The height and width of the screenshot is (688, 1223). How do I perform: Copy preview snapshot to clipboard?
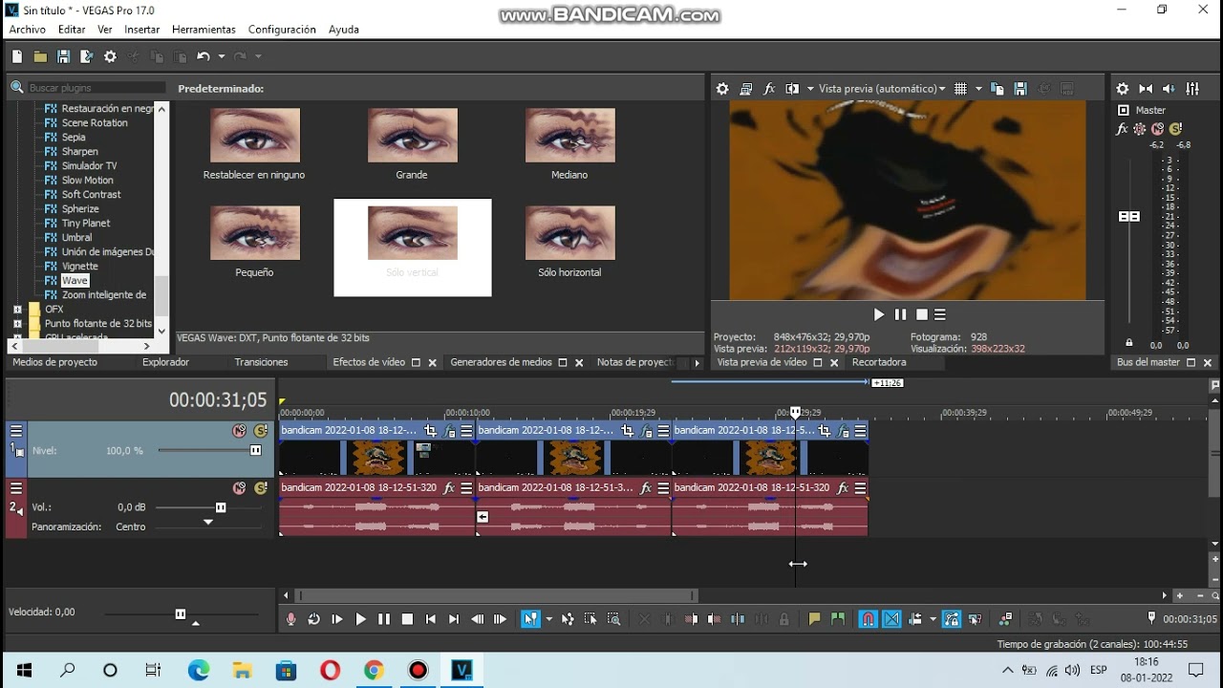pyautogui.click(x=998, y=89)
